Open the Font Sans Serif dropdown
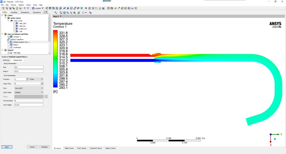Image resolution: width=286 pixels, height=154 pixels. click(x=29, y=88)
